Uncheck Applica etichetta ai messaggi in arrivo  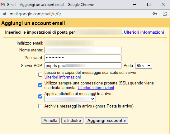(x=40, y=96)
